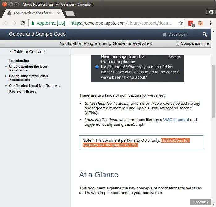Collapse the Table of Contents triangle
This screenshot has height=207, width=216.
[11, 51]
